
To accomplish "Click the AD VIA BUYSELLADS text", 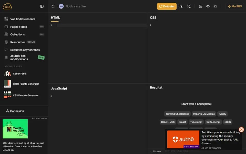I will [211, 148].
